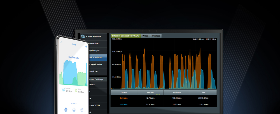280x114 pixels.
Task: Select the Internet Connection (WAN) tab
Action: coord(125,36)
